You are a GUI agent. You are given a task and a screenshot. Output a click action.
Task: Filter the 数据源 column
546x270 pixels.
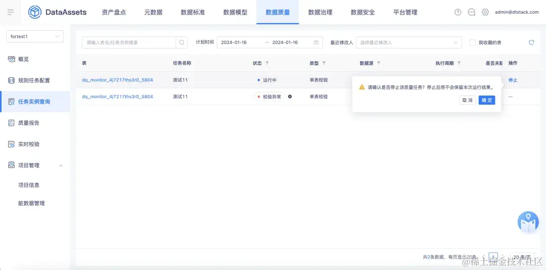coord(379,63)
